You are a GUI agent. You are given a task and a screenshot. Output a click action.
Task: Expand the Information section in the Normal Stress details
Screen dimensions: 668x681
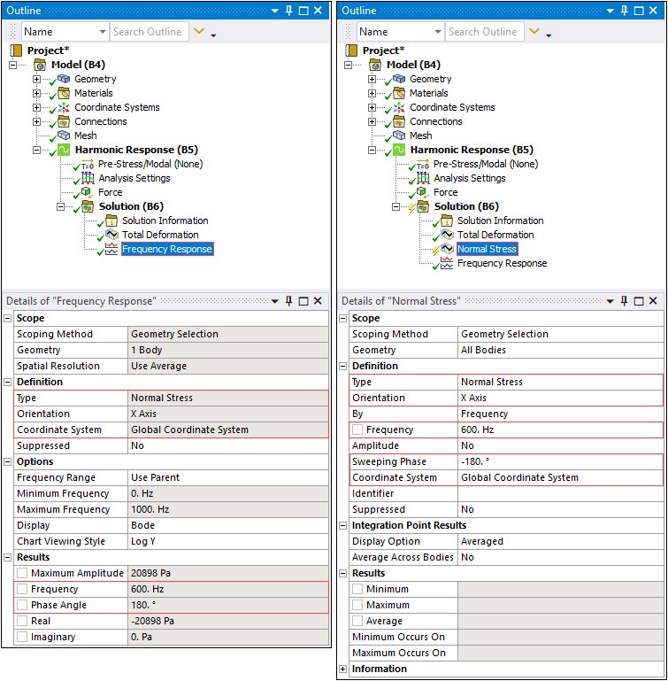coord(344,669)
